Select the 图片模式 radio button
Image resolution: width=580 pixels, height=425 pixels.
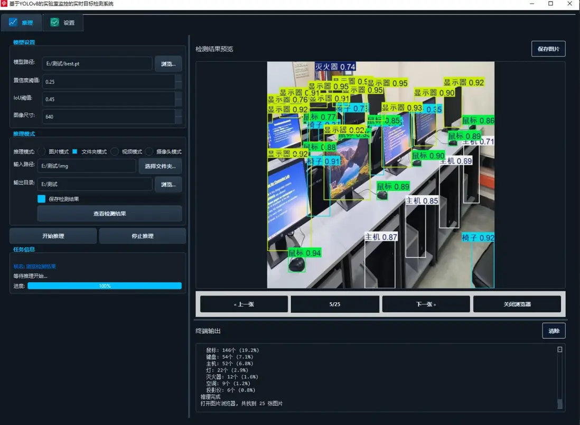(x=42, y=152)
